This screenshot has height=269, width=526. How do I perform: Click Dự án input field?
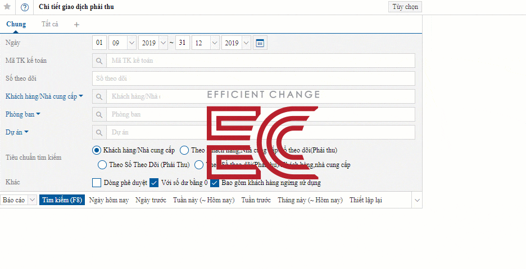click(261, 132)
